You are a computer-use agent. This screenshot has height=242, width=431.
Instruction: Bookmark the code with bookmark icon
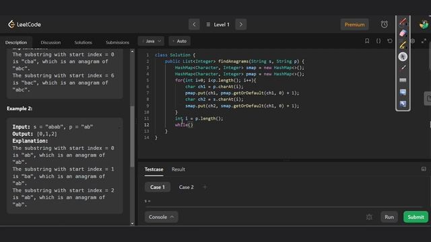pyautogui.click(x=367, y=41)
